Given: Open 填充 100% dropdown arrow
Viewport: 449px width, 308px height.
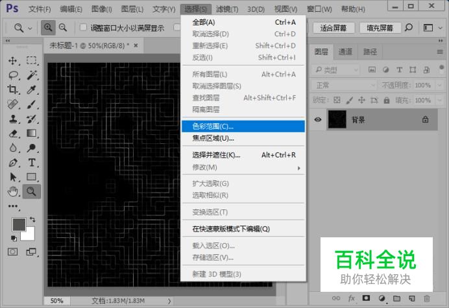Looking at the screenshot, I should 439,101.
